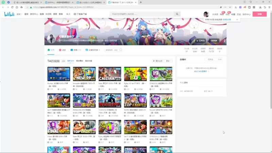Go back with browser back arrow
The image size is (272, 153).
[x=3, y=7]
